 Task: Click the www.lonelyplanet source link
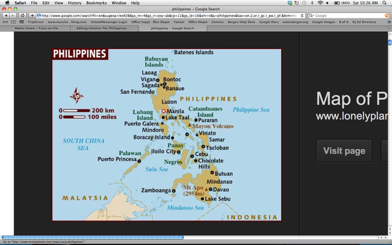coord(352,116)
